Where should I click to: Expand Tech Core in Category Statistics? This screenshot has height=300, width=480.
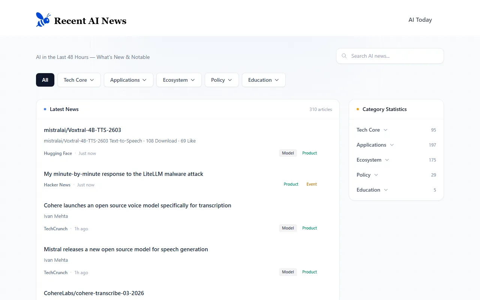[x=372, y=130]
